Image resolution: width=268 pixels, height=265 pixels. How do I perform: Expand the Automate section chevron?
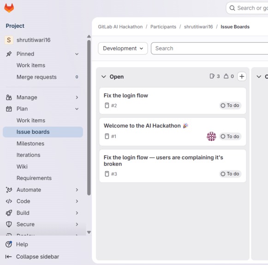click(77, 190)
